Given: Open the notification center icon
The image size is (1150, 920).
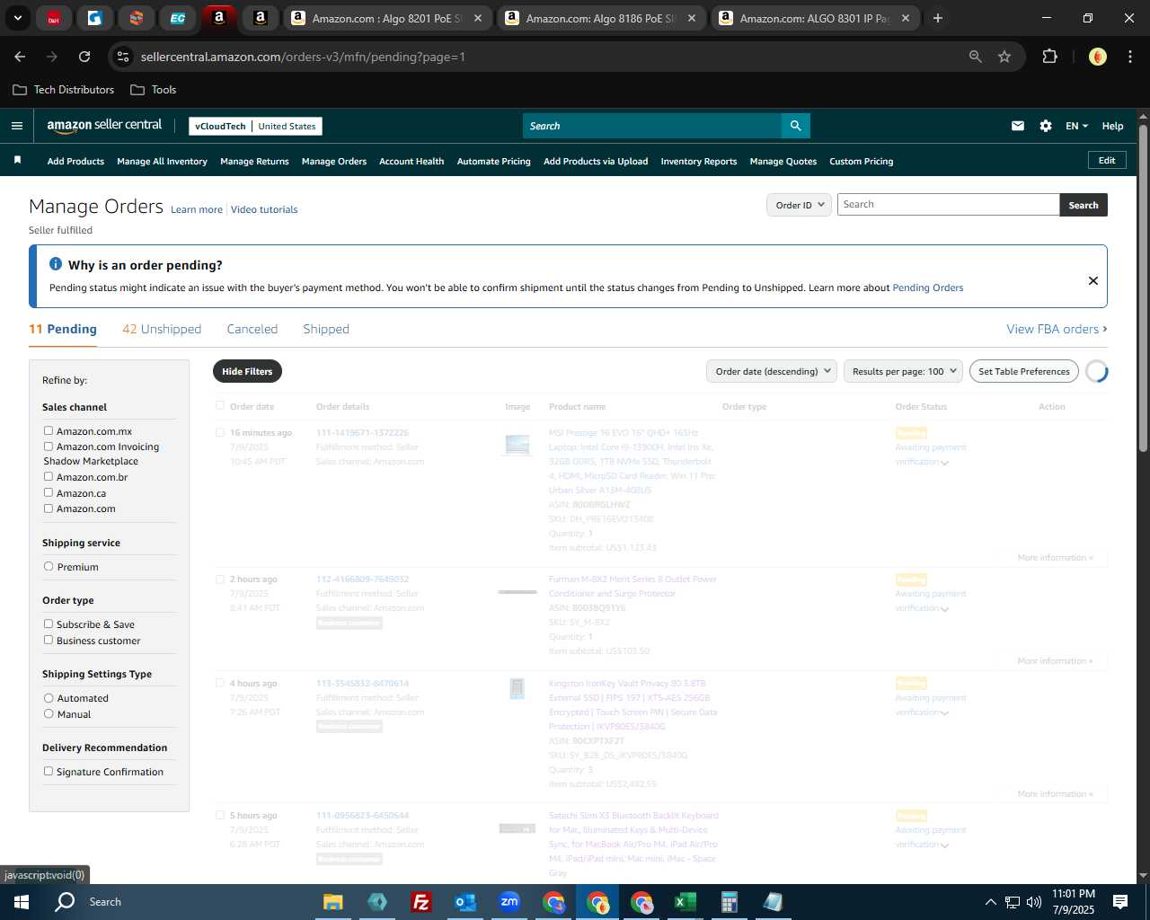Looking at the screenshot, I should coord(1120,902).
